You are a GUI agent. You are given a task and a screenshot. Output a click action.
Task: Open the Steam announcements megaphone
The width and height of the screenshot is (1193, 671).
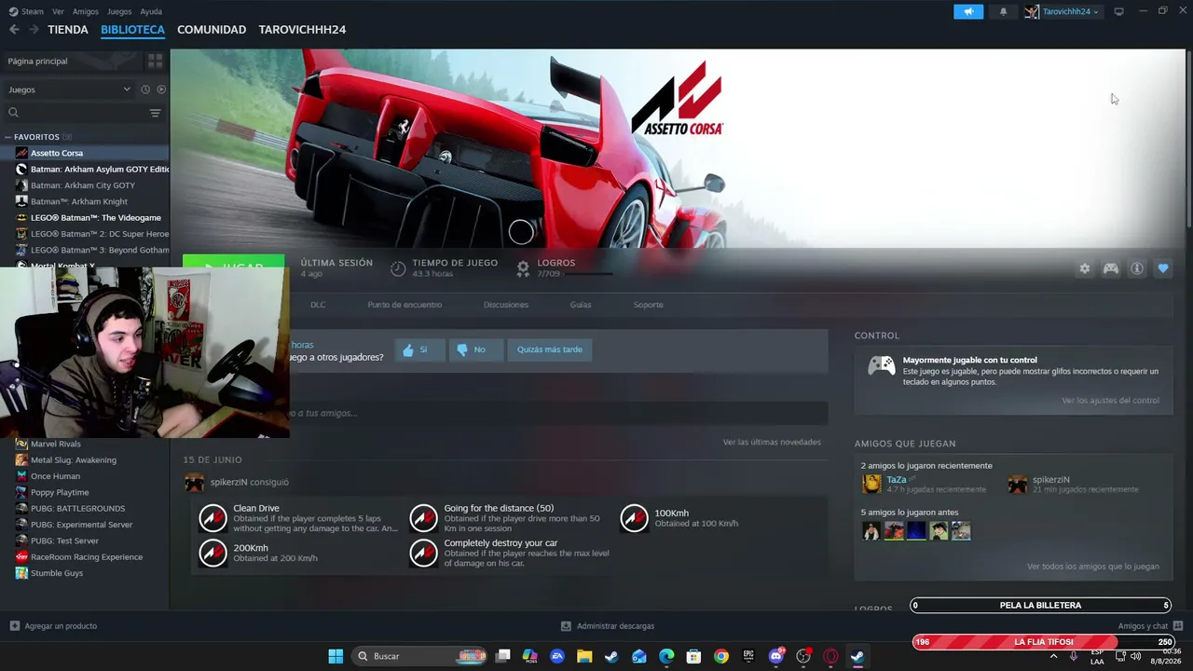(x=968, y=11)
